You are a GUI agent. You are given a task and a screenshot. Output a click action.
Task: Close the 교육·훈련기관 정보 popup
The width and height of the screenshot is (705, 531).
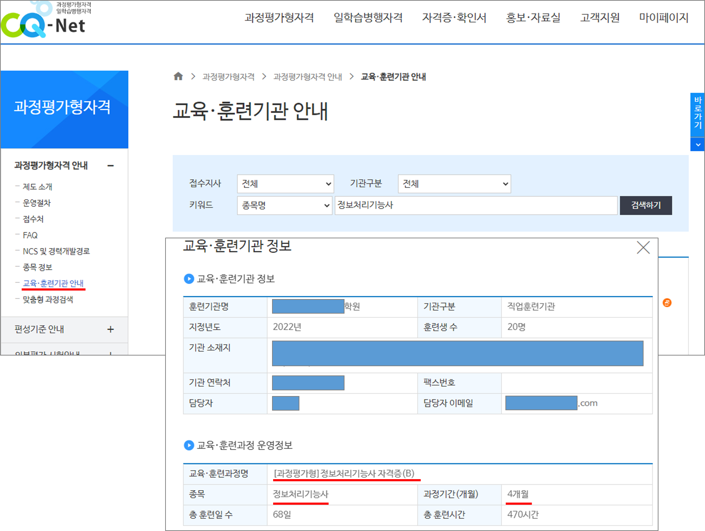tap(643, 248)
